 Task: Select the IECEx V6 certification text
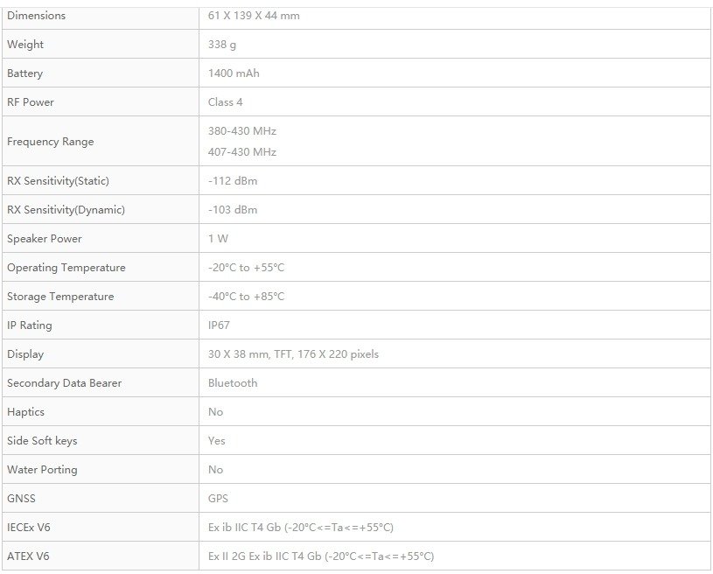coord(301,528)
